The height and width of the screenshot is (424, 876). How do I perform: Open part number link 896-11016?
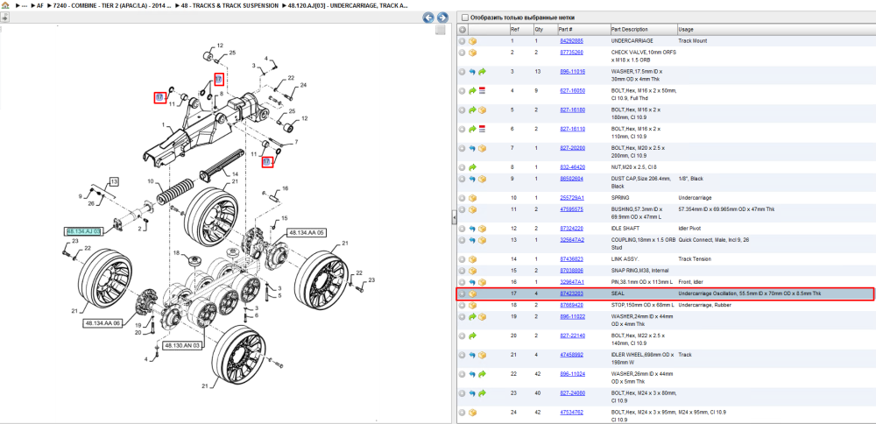pos(573,72)
